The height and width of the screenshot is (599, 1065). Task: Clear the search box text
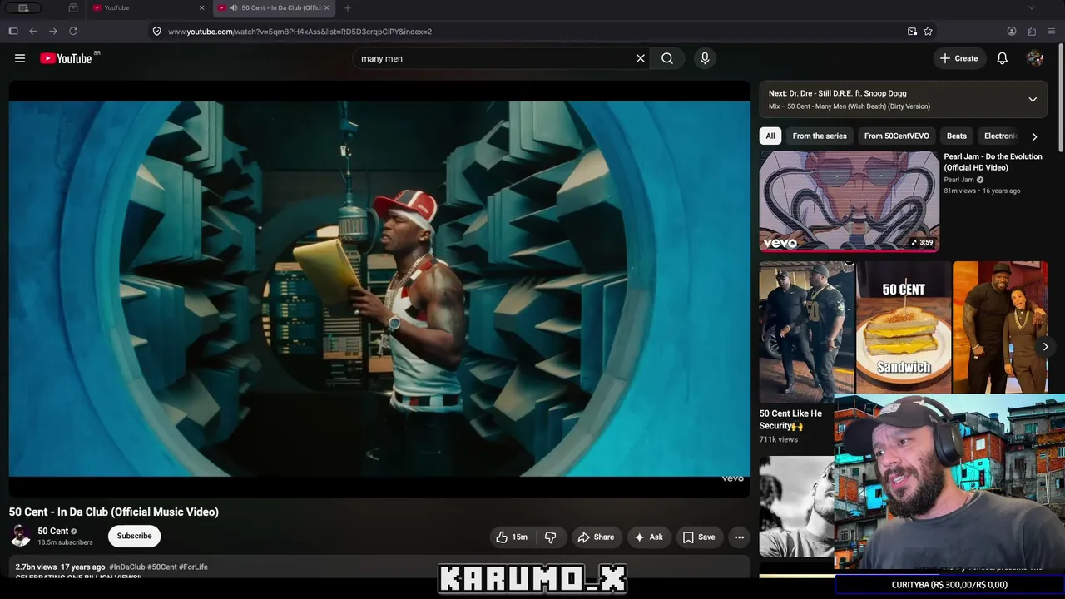(x=641, y=58)
